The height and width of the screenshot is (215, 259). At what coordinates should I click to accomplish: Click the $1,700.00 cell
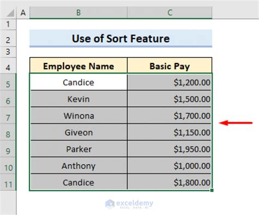click(x=169, y=115)
